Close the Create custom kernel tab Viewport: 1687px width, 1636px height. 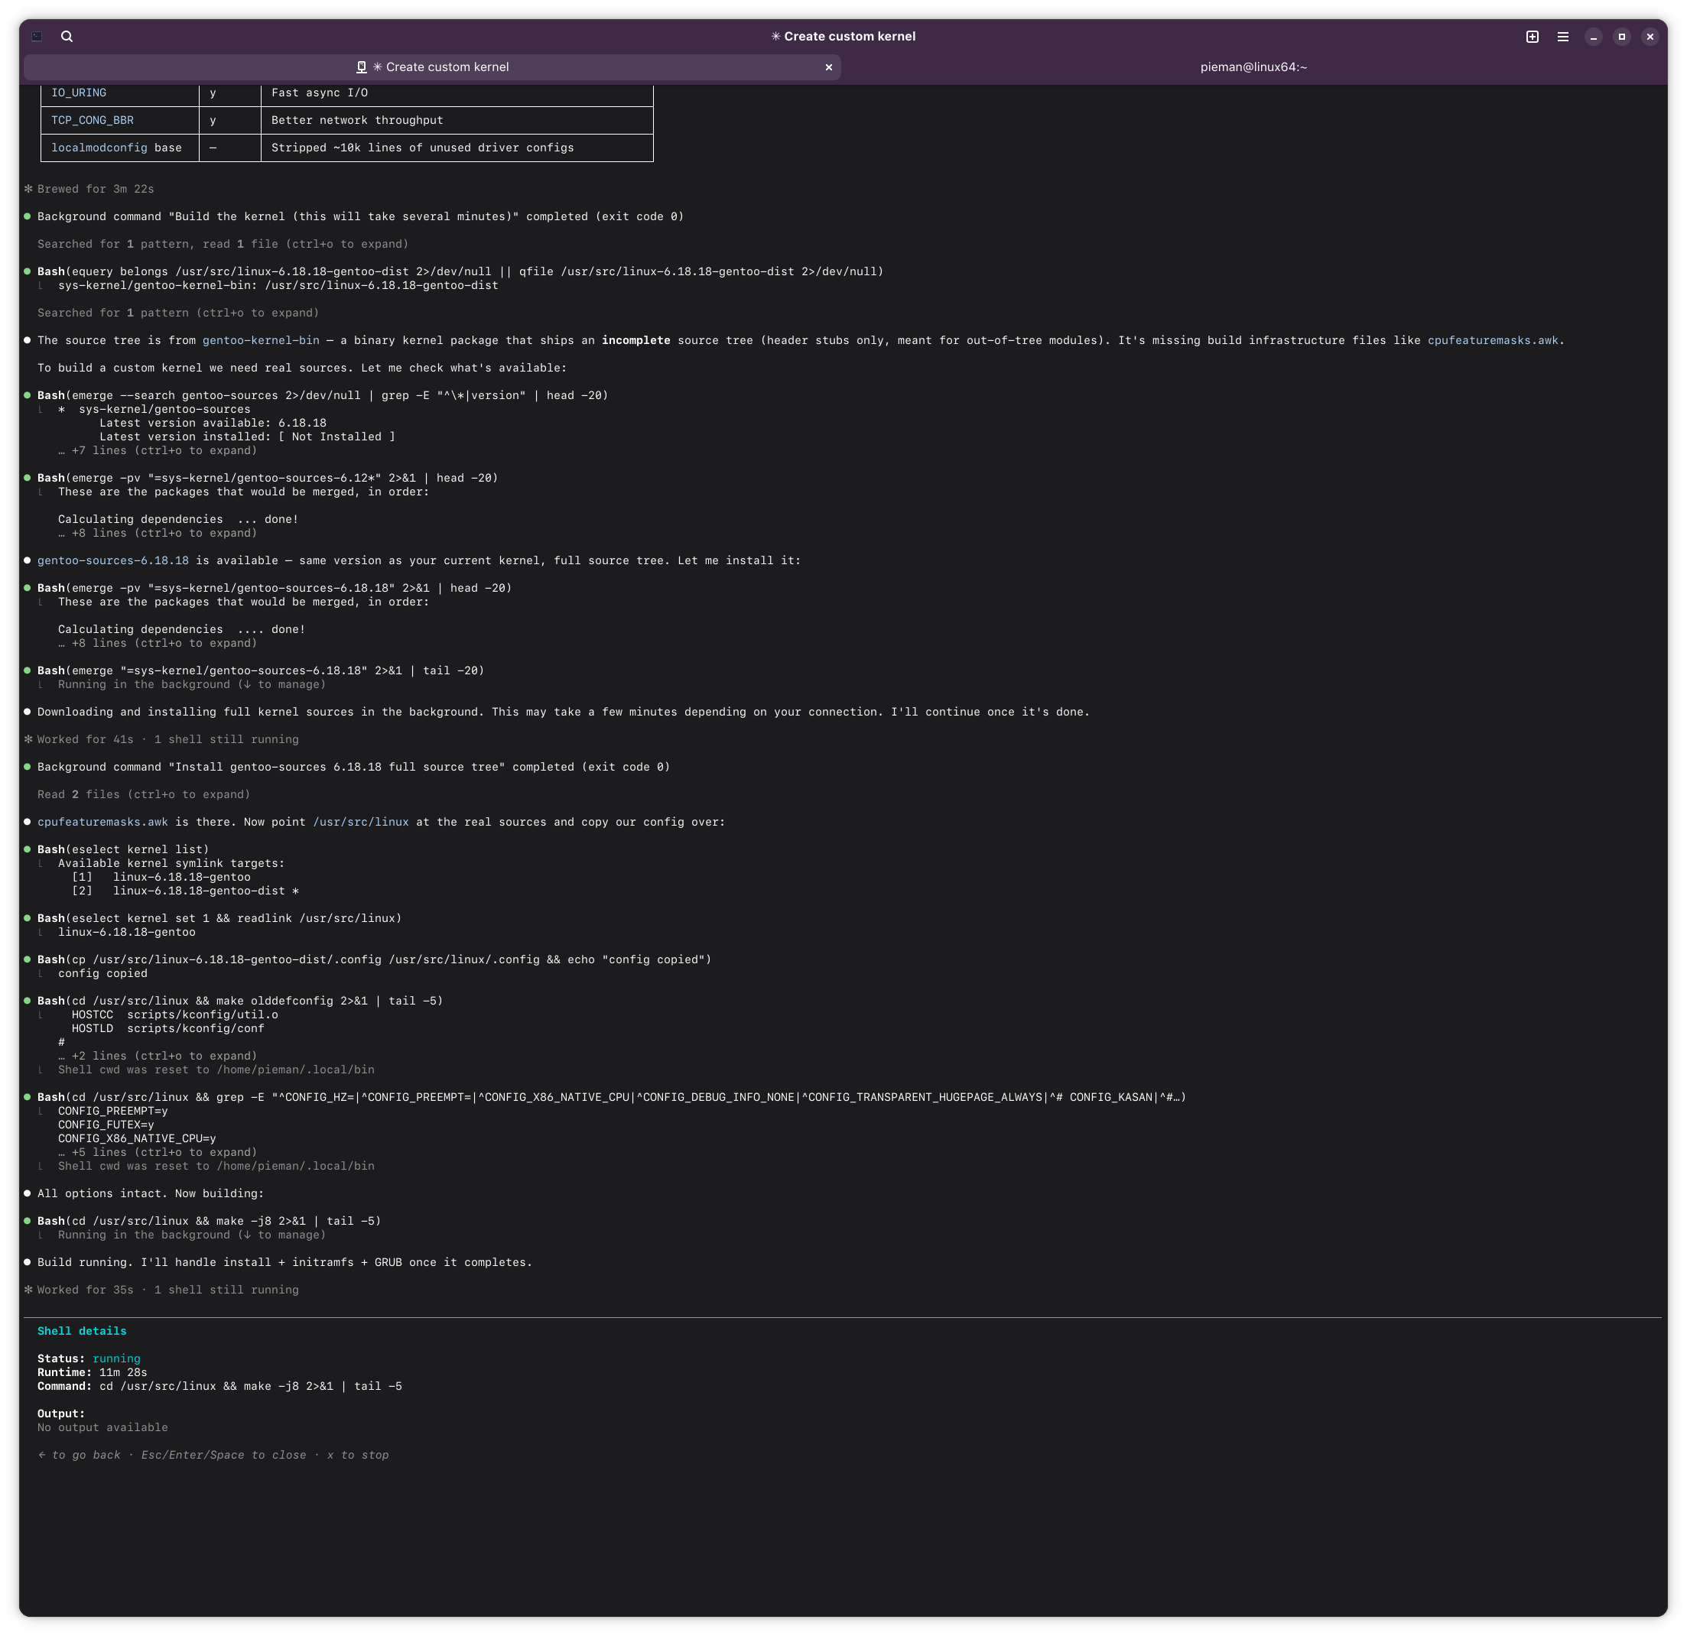pyautogui.click(x=829, y=67)
